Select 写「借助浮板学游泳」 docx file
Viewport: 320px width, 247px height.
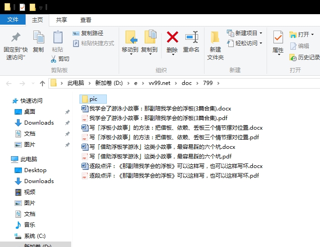(x=158, y=147)
